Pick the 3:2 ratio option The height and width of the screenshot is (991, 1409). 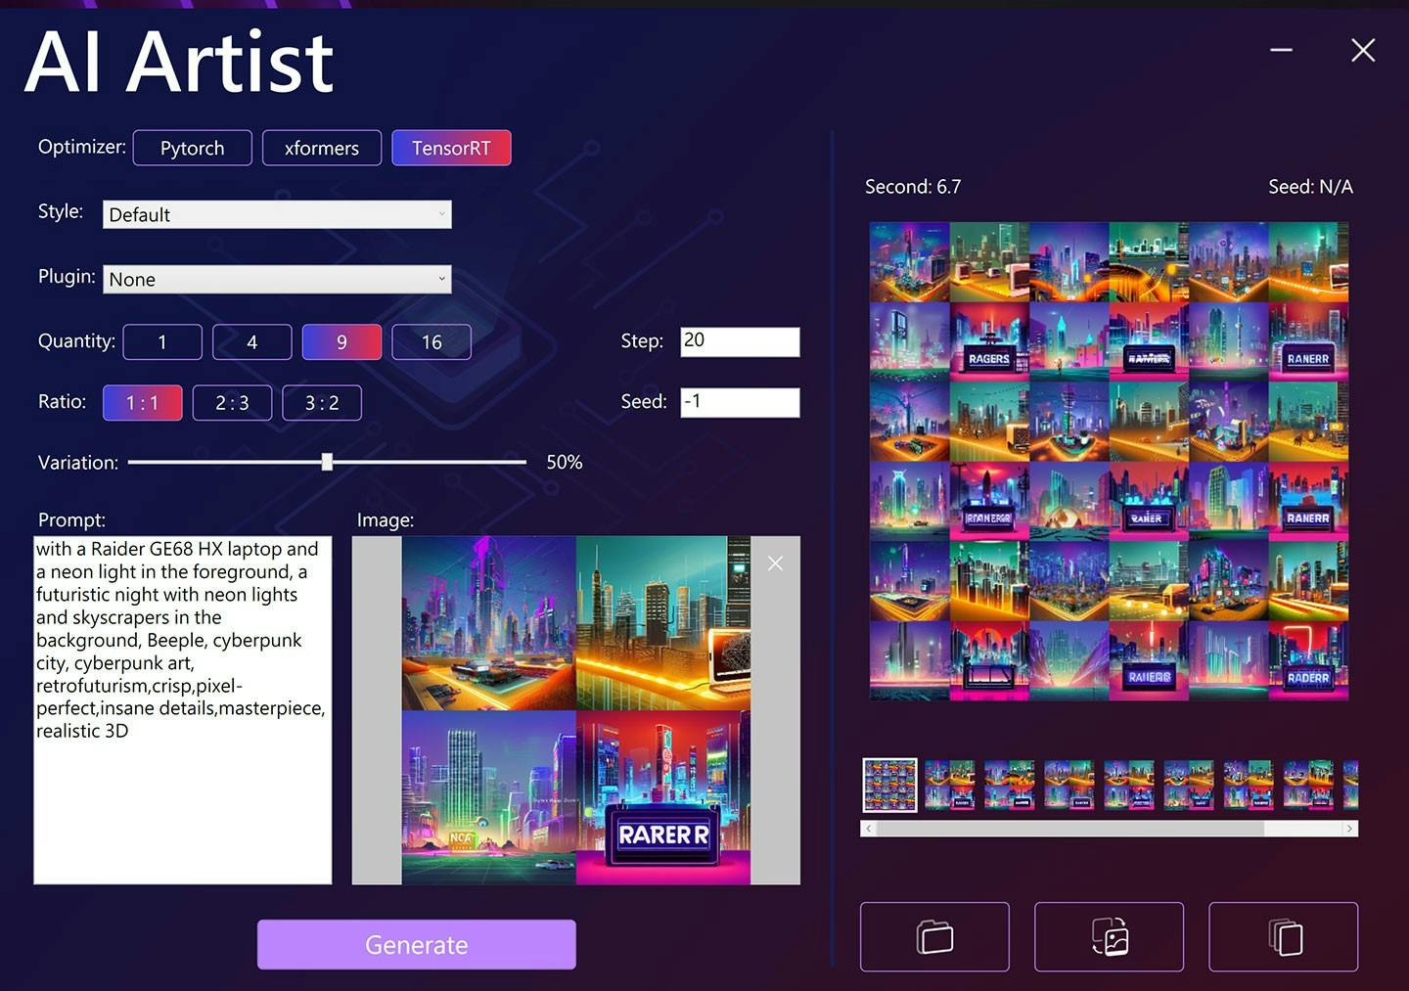tap(322, 403)
